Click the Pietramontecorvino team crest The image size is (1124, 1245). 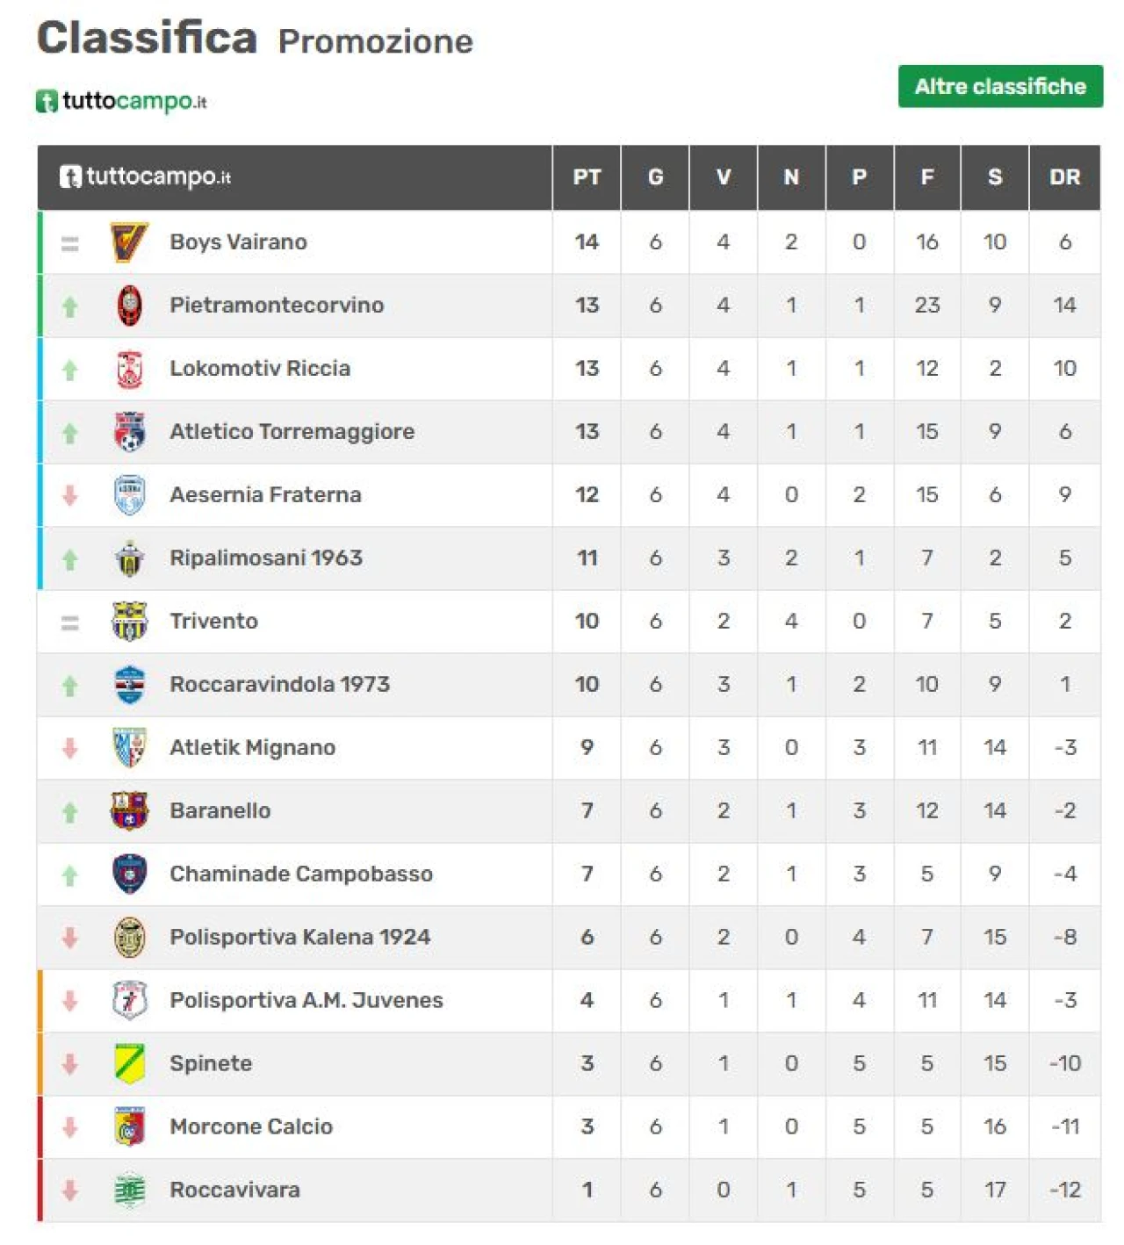(129, 306)
